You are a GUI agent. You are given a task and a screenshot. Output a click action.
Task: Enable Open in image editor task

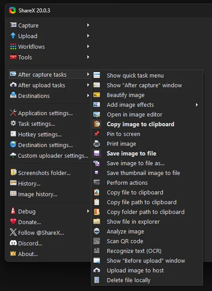coord(147,114)
